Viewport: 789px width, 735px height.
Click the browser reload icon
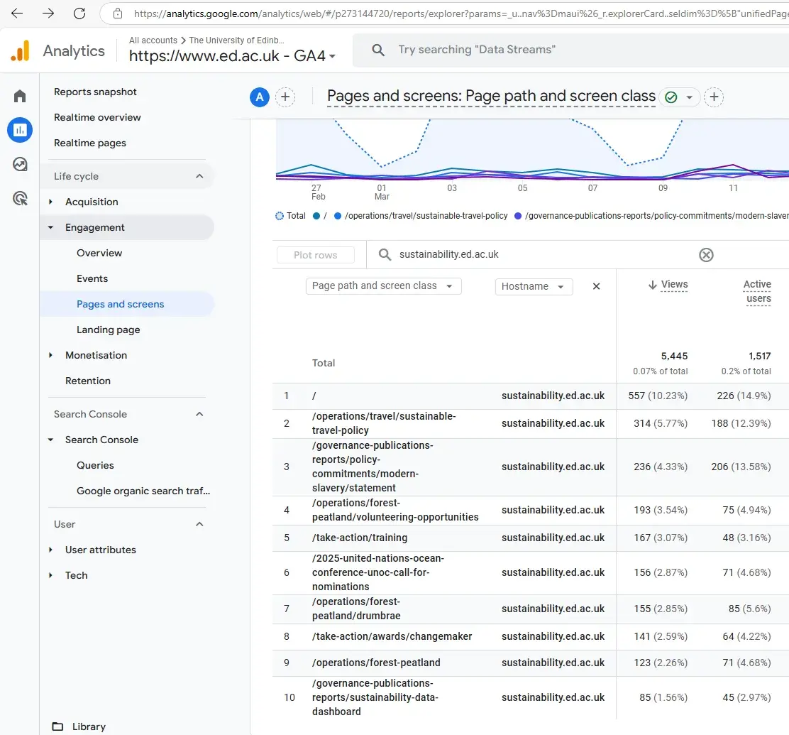79,13
